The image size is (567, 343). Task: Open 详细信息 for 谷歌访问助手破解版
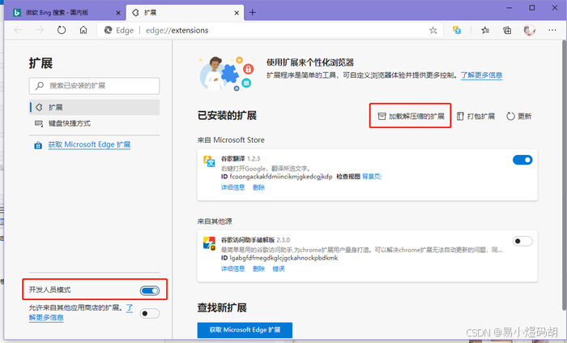[x=233, y=268]
